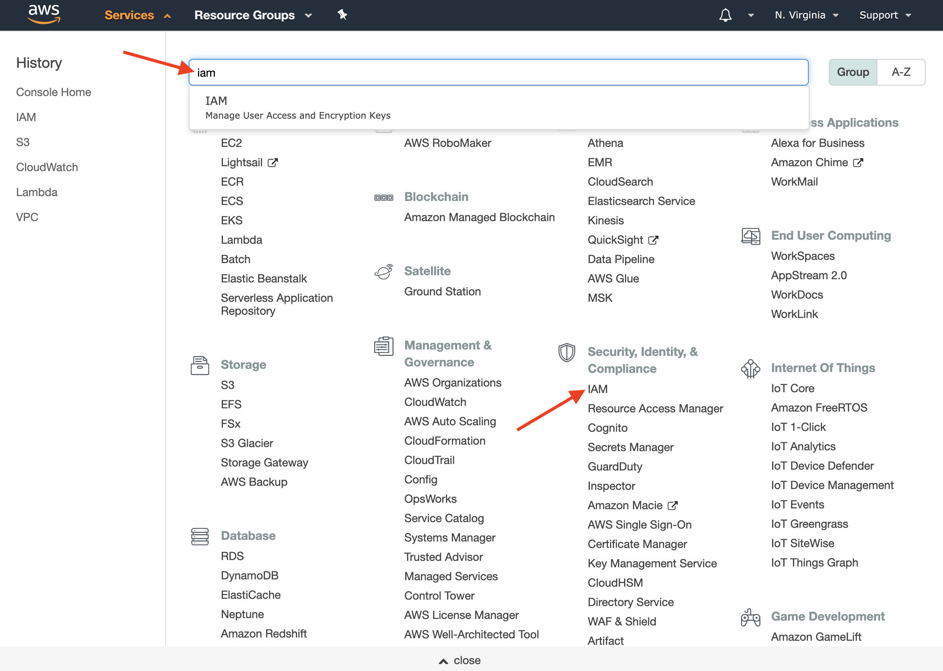
Task: Open WorkSpaces service
Action: click(x=803, y=256)
